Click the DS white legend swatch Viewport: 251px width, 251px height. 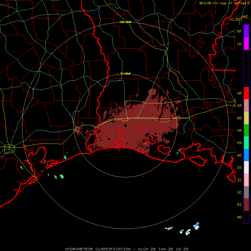click(246, 167)
